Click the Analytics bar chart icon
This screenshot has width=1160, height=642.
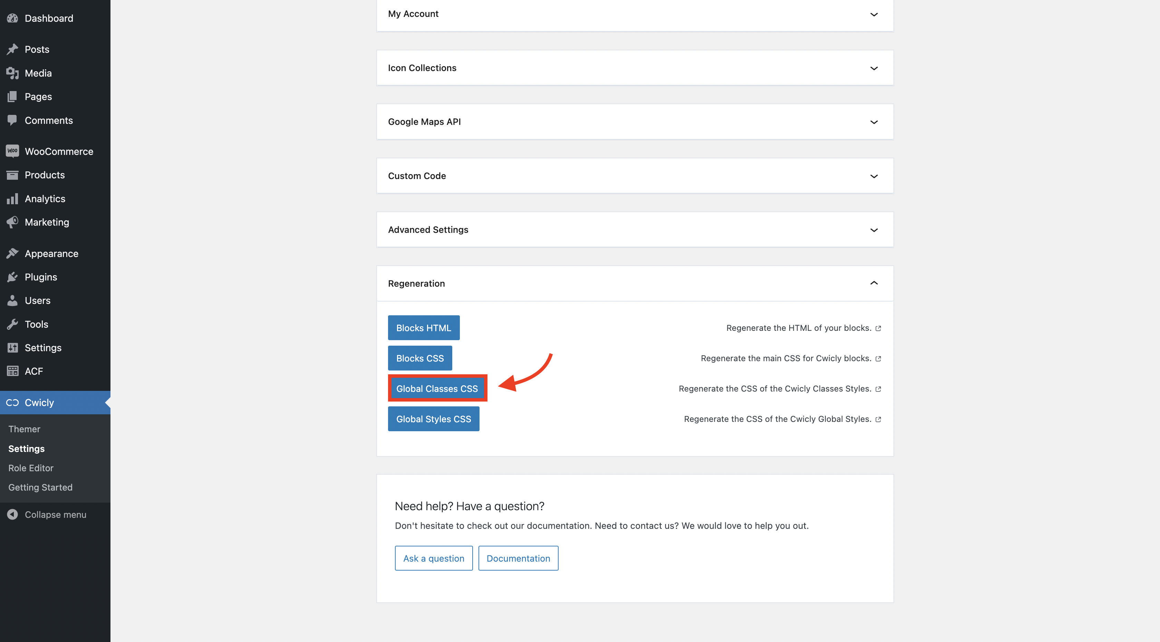coord(13,199)
